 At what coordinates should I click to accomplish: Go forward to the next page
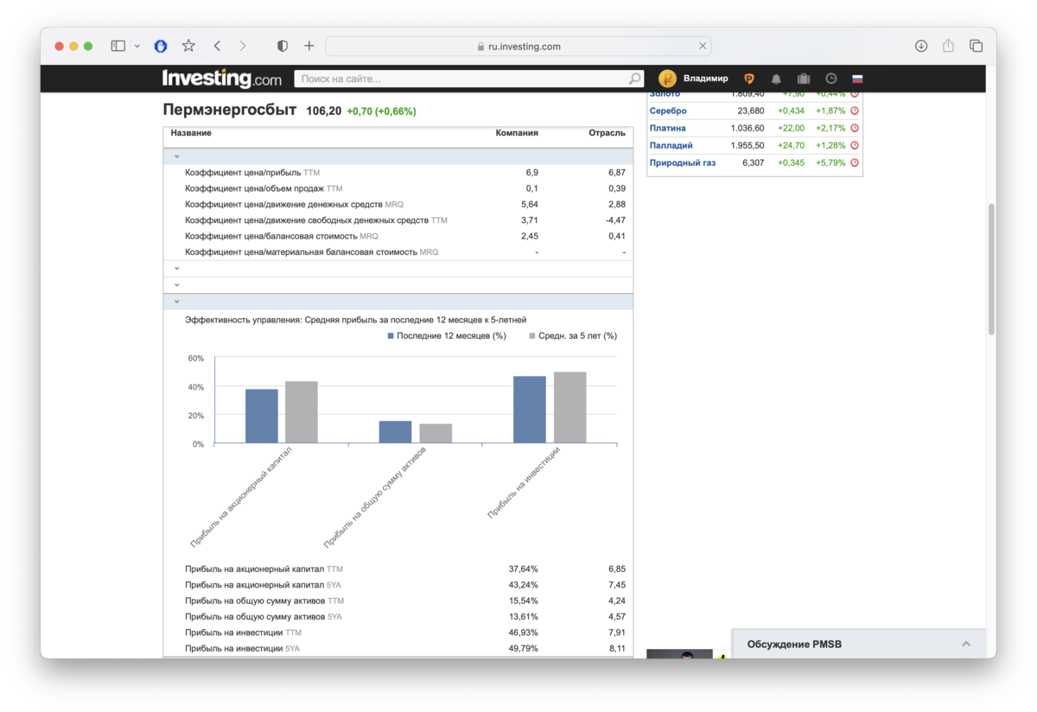[243, 46]
